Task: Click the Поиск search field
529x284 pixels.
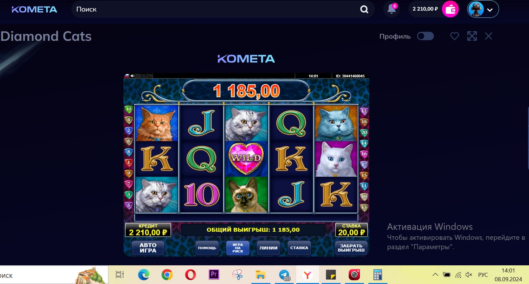Action: (215, 9)
